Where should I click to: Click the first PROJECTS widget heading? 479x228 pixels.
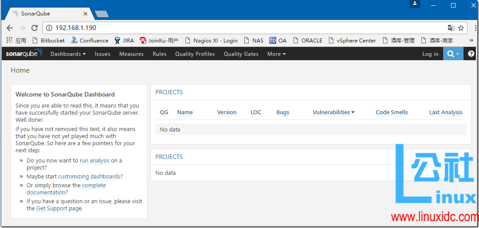click(169, 92)
